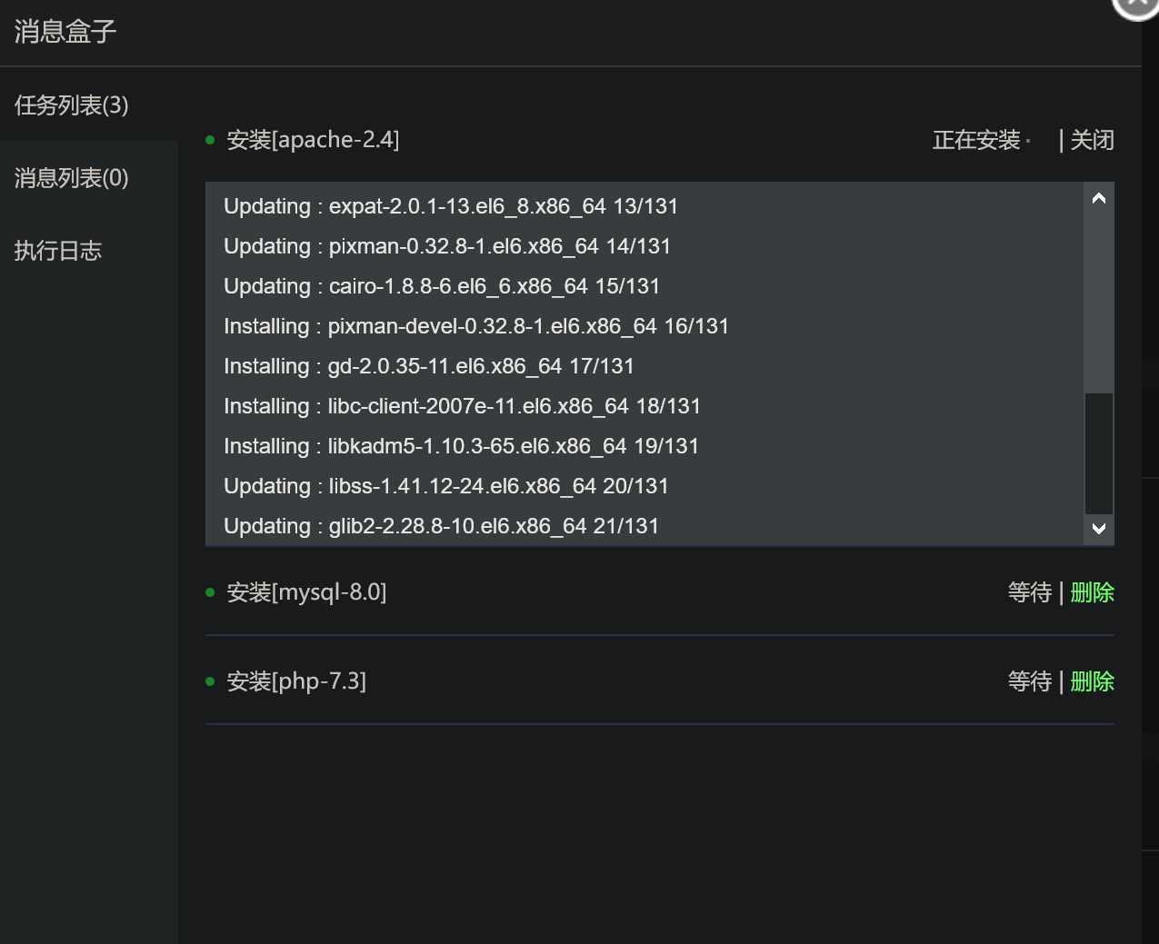Click the 消息盒子 dialog title
This screenshot has height=944, width=1159.
coord(65,32)
